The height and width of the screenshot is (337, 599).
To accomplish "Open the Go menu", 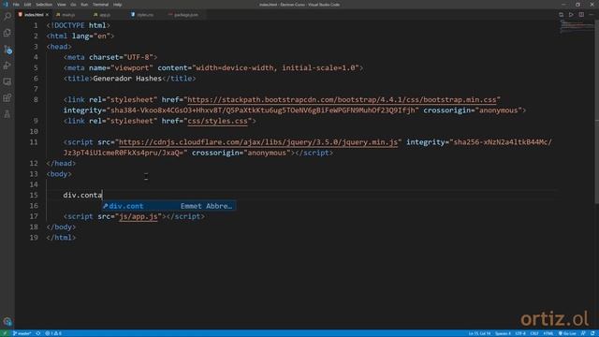I will [73, 5].
